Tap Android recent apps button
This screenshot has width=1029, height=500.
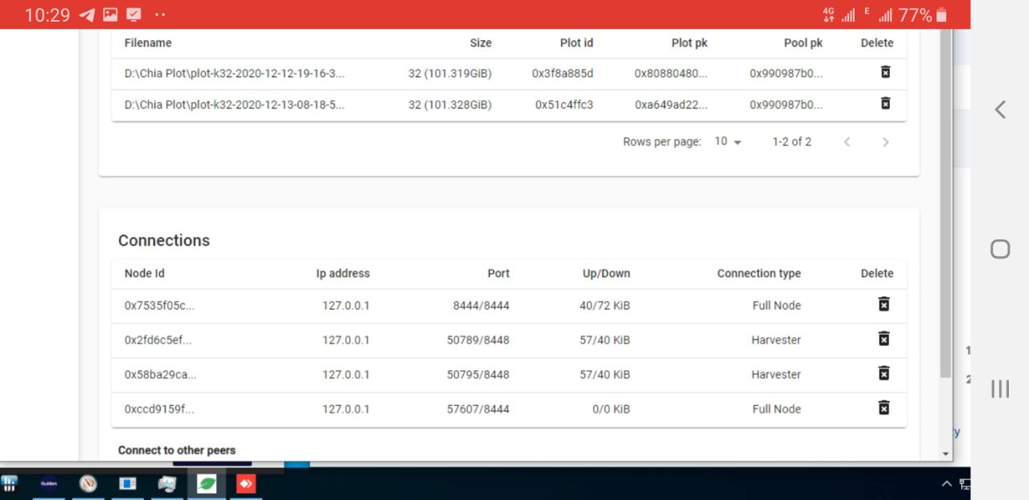(x=1000, y=388)
